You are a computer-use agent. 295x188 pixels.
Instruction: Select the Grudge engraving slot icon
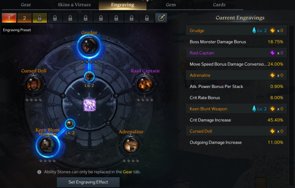point(89,46)
